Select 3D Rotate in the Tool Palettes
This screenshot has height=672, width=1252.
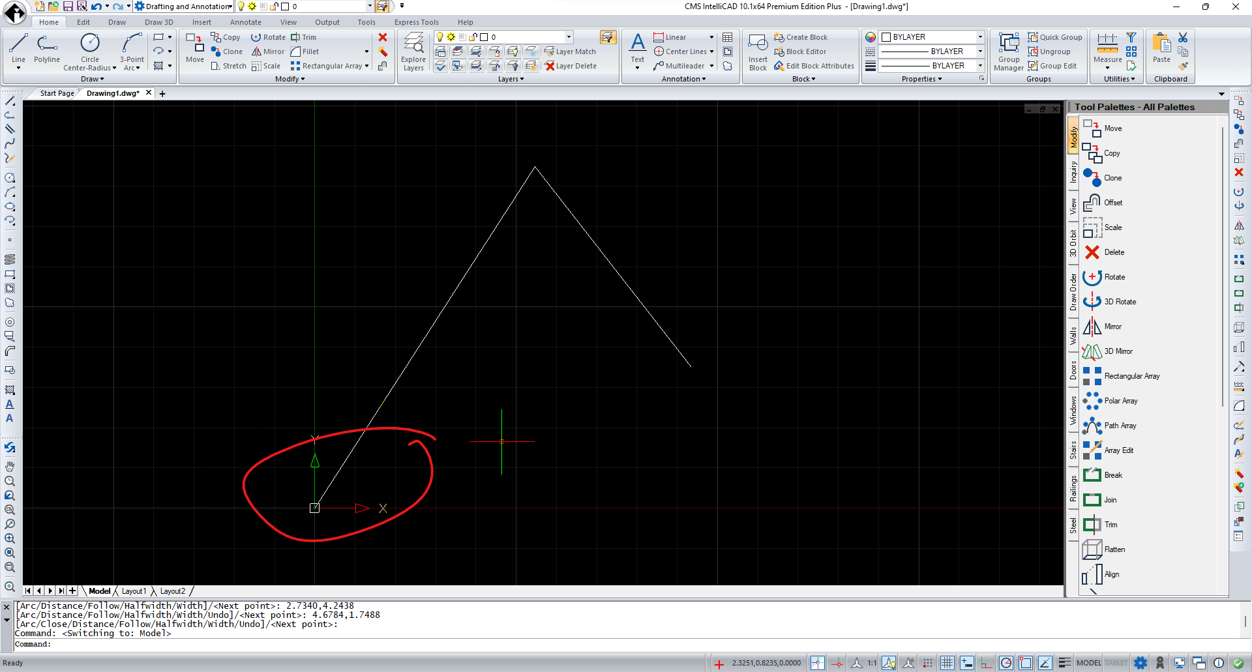(1109, 302)
